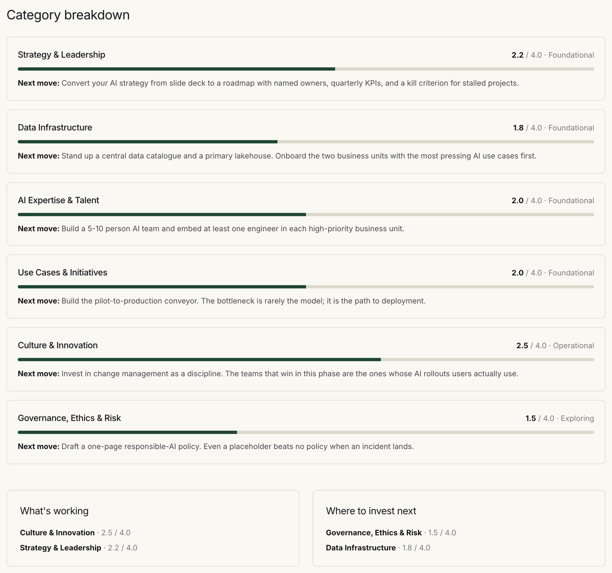612x573 pixels.
Task: Click the Where to invest next heading
Action: (371, 511)
